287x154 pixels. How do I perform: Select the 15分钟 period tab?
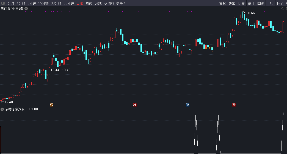43,3
